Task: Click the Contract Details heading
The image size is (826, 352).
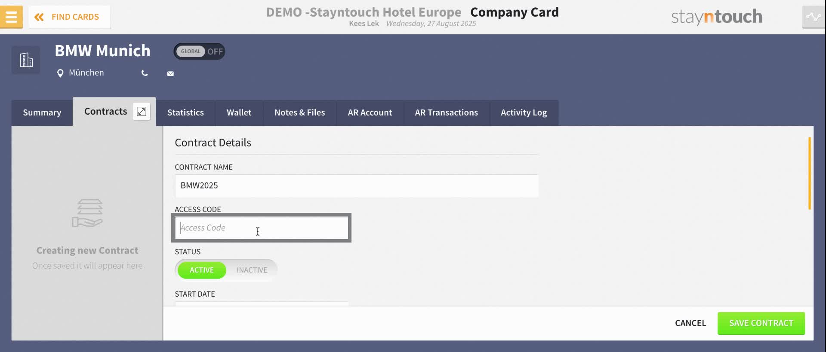Action: (213, 143)
